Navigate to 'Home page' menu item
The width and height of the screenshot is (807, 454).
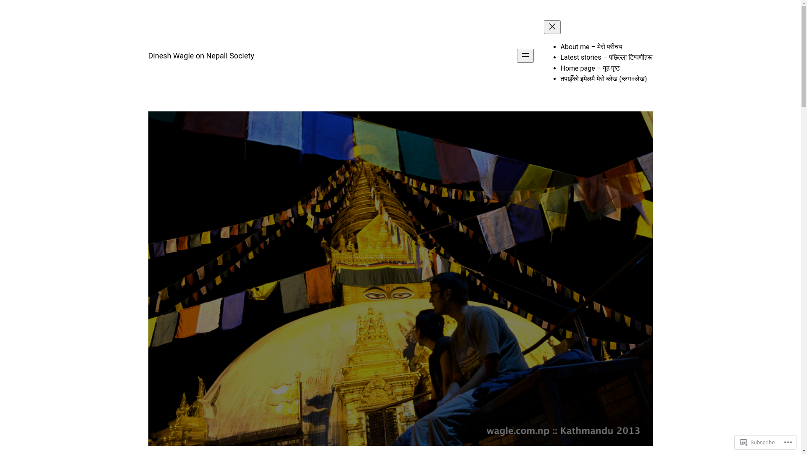pyautogui.click(x=590, y=68)
